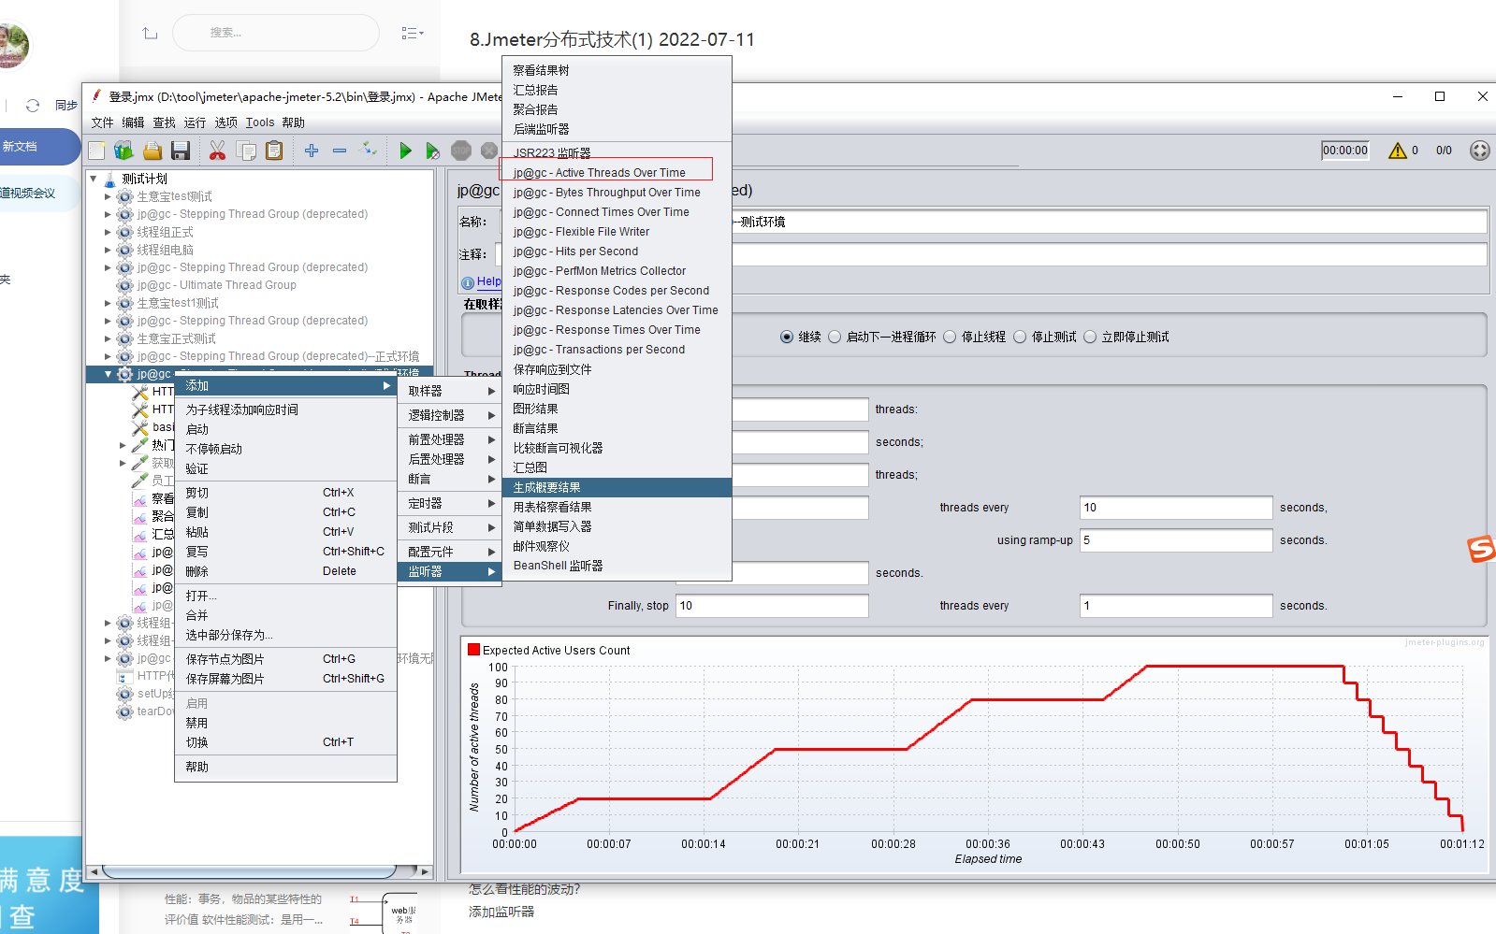Select the 停止线程 radio option
Screen dimensions: 1496x934
[950, 337]
